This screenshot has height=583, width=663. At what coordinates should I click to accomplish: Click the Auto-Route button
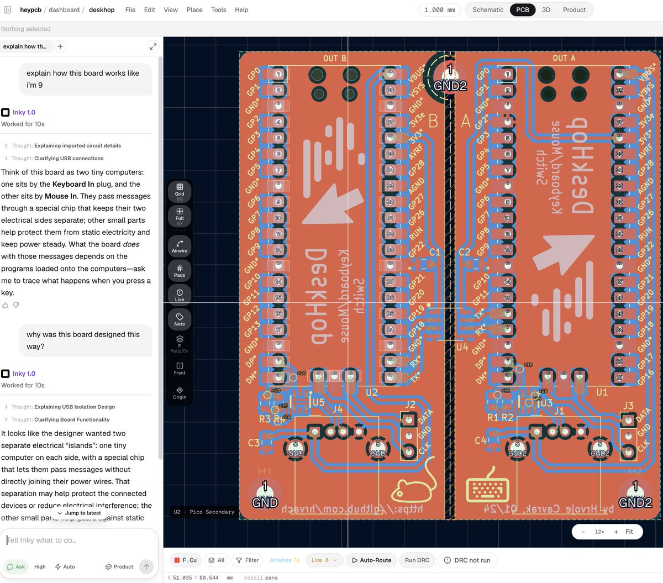(x=371, y=560)
